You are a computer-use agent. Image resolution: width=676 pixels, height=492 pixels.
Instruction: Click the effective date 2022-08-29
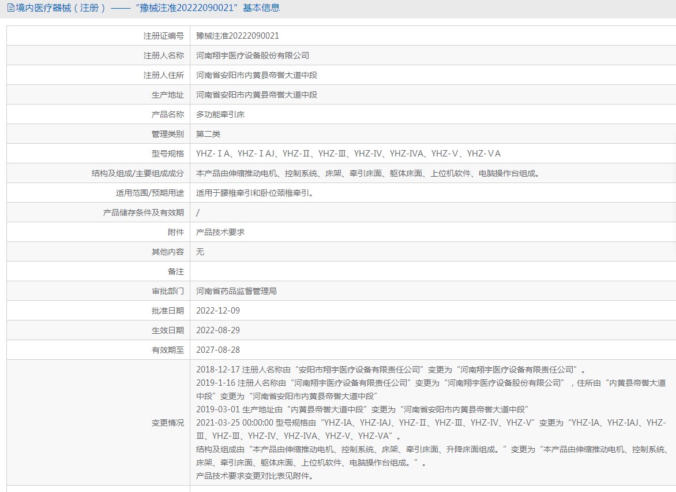tap(218, 330)
